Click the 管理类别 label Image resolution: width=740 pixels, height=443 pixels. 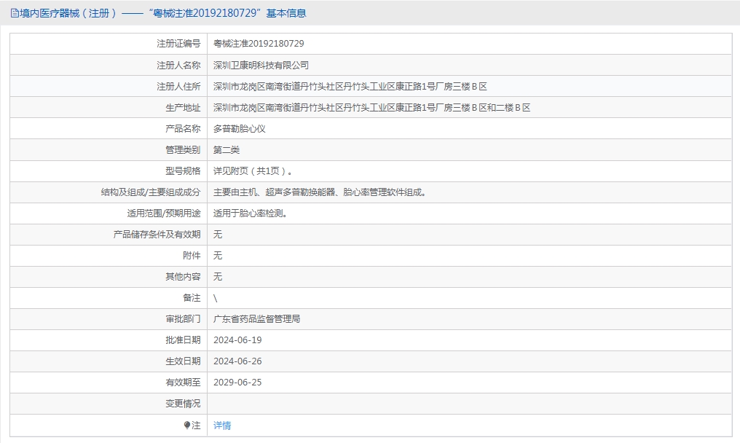[x=183, y=149]
